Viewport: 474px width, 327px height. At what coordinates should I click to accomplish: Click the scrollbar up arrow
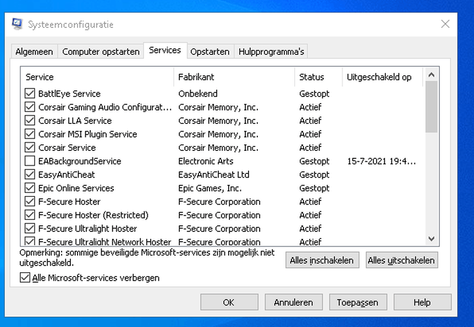431,75
